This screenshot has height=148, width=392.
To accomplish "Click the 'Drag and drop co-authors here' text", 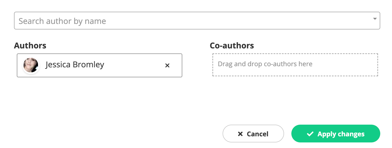I will point(265,64).
